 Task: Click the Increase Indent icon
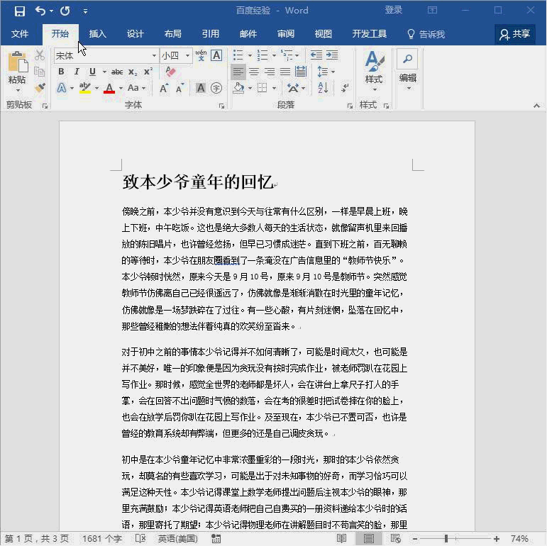click(332, 55)
